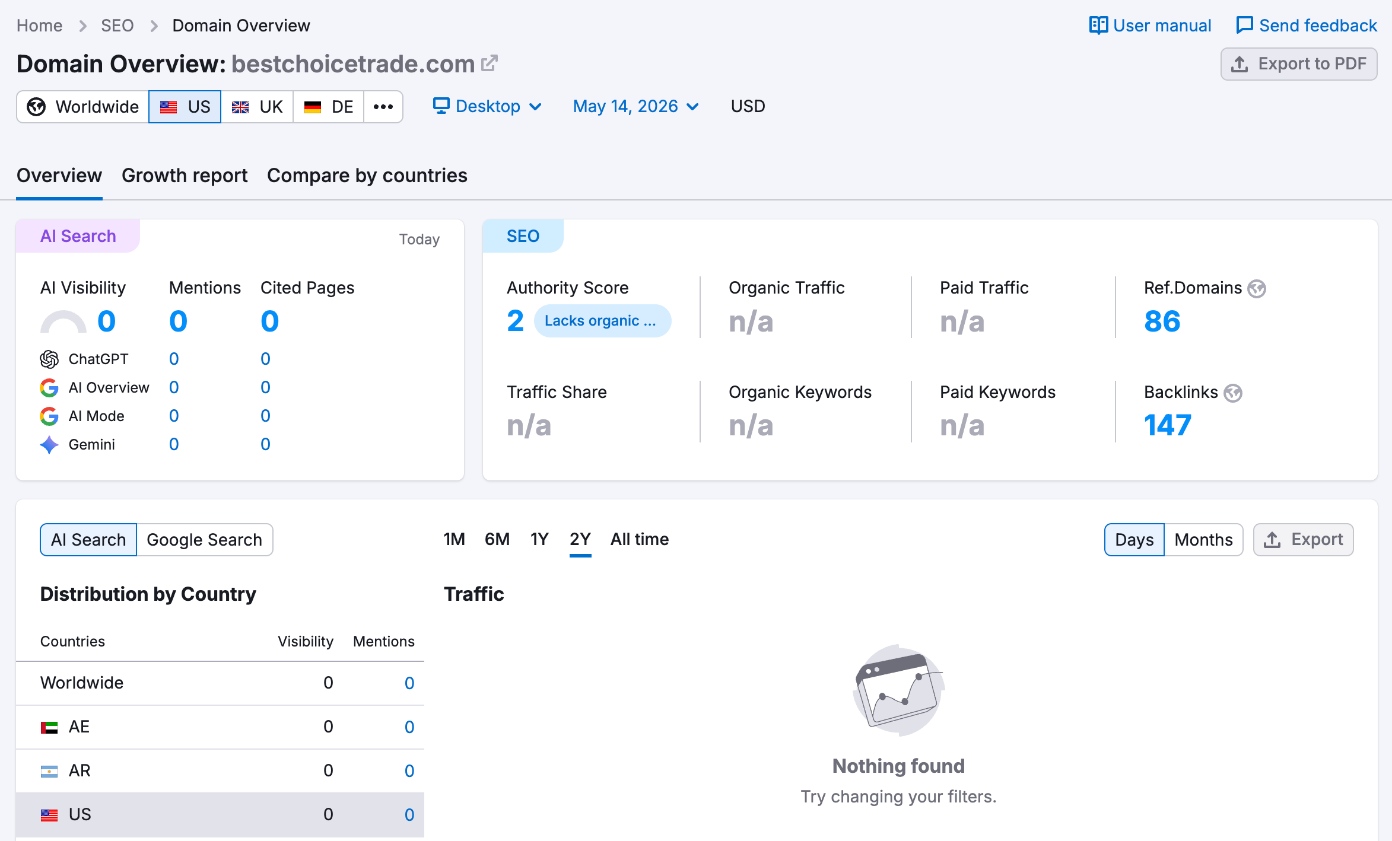Screen dimensions: 1392x841
Task: Select the DE database option
Action: [x=328, y=107]
